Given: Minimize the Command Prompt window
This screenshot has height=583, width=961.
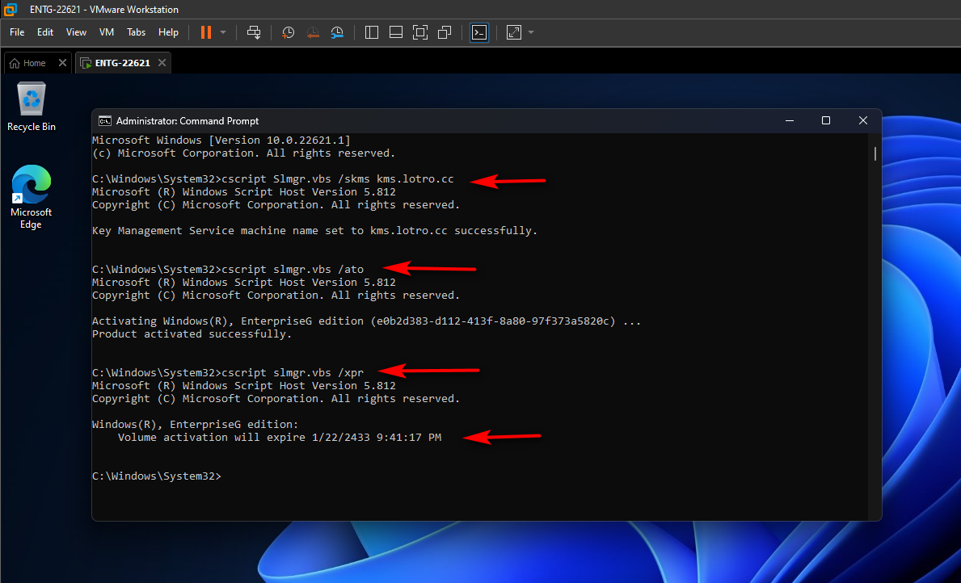Looking at the screenshot, I should [x=790, y=120].
